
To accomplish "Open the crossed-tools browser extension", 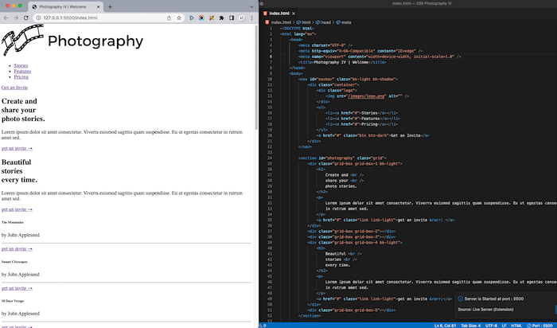I will (x=212, y=18).
